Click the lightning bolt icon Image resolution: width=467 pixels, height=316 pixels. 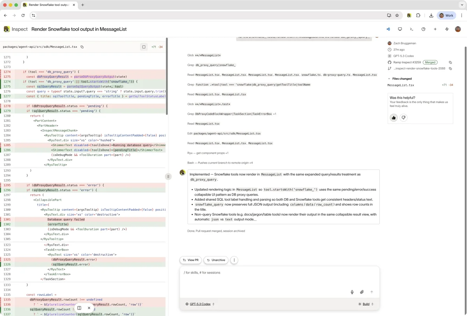click(x=447, y=29)
